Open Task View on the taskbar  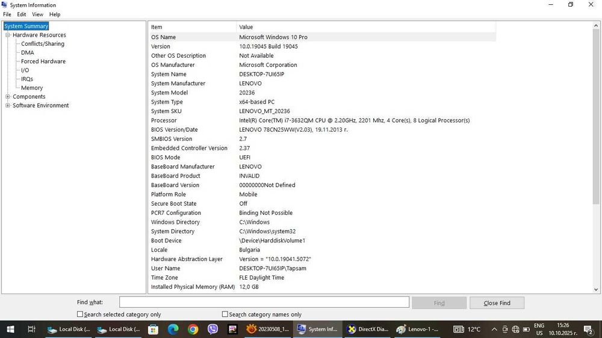pos(31,329)
